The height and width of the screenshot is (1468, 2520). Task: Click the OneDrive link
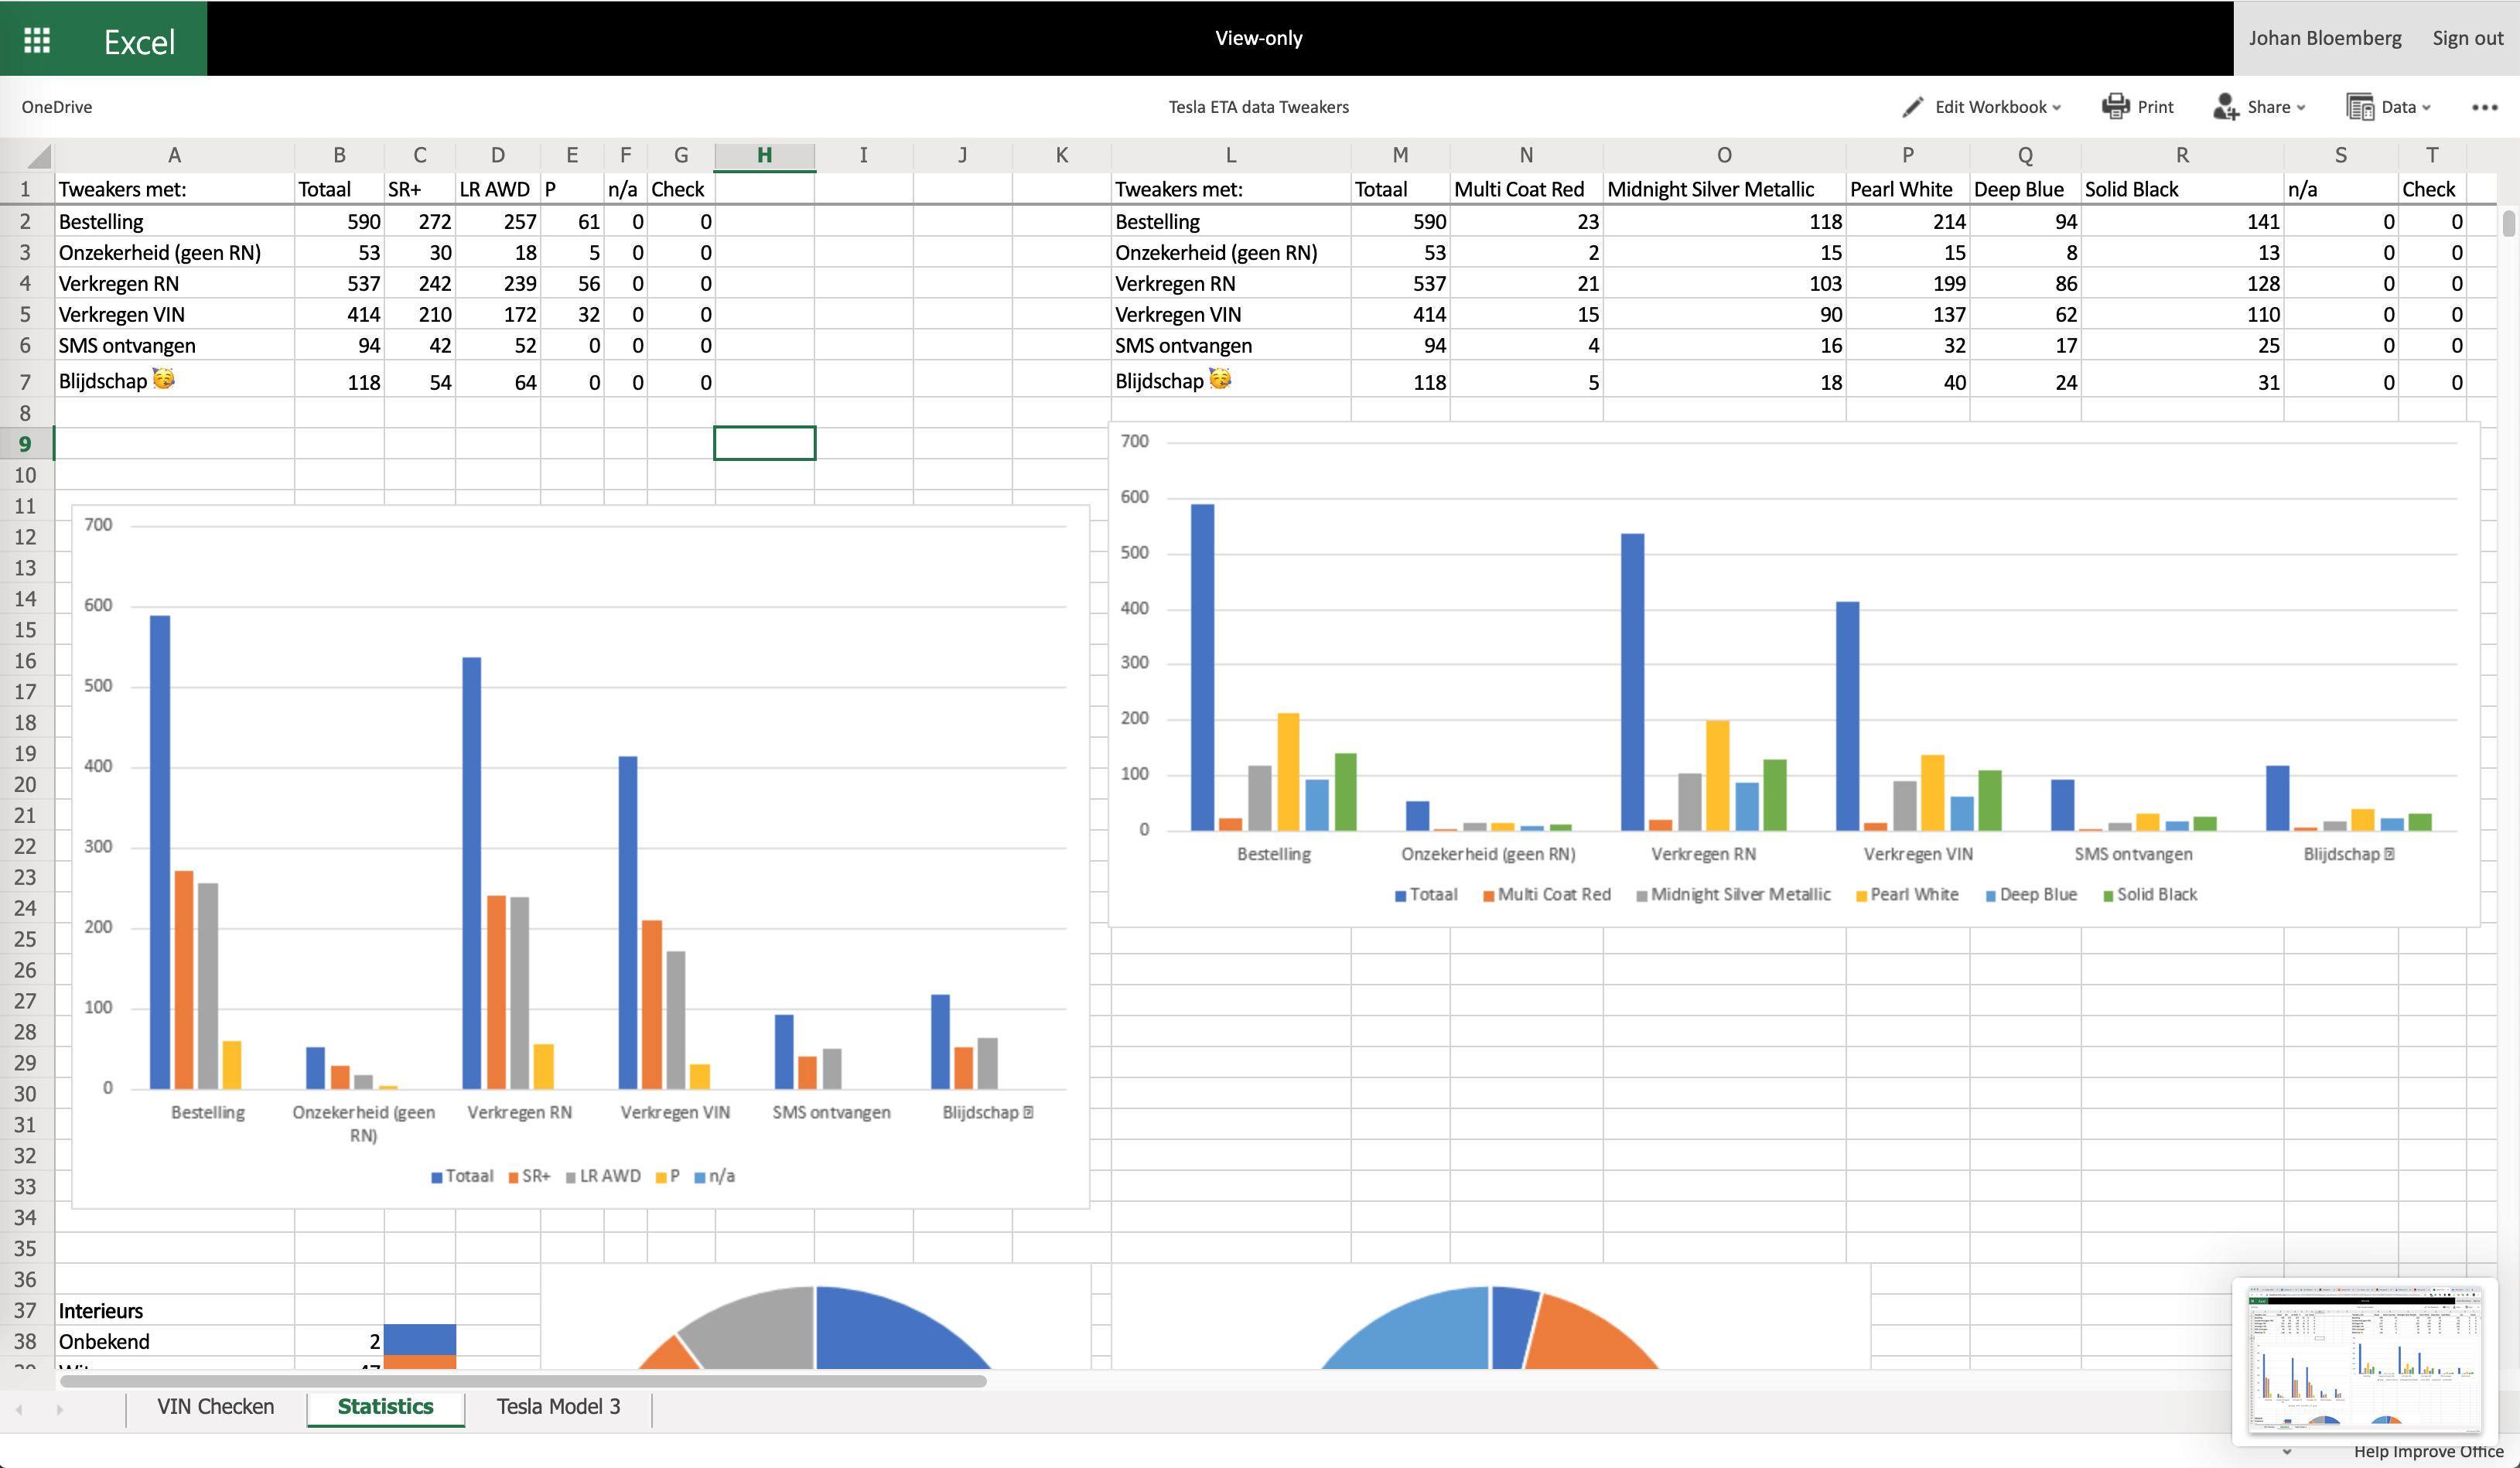click(x=57, y=107)
